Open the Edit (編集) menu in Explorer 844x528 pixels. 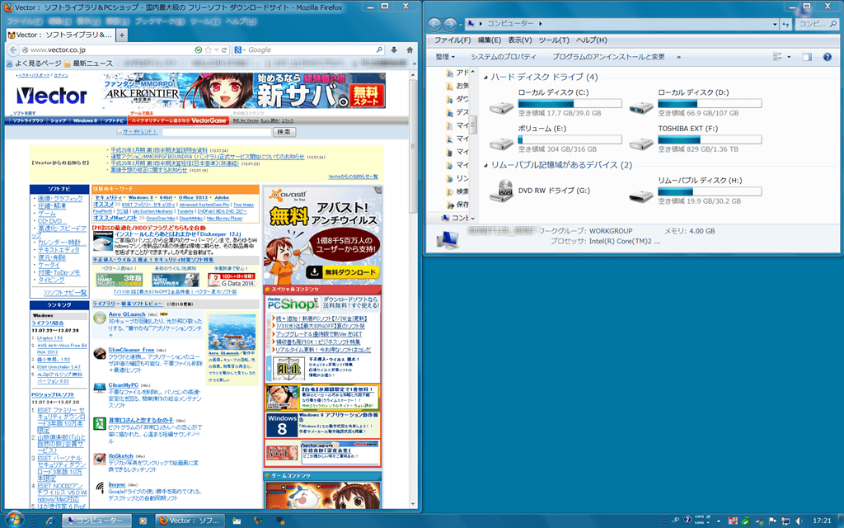pyautogui.click(x=490, y=40)
